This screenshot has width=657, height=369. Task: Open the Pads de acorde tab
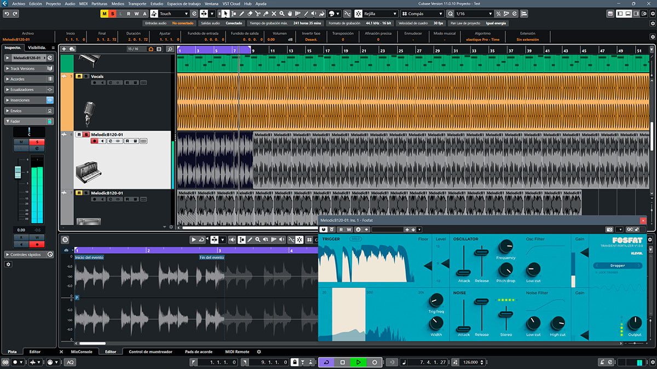[199, 352]
